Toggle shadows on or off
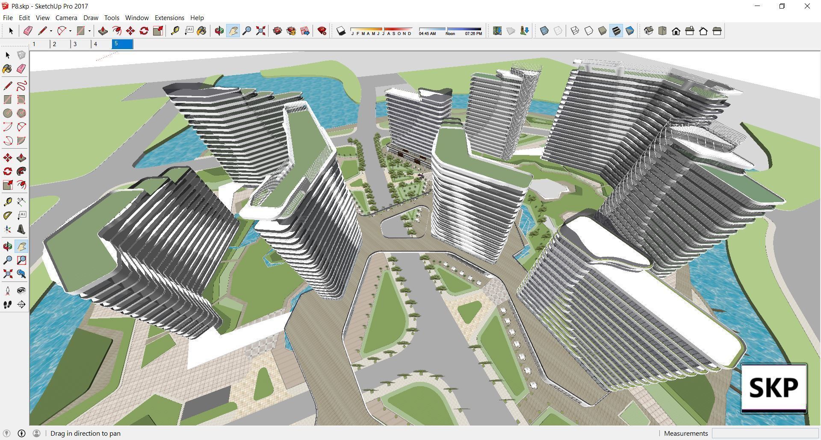 click(341, 31)
